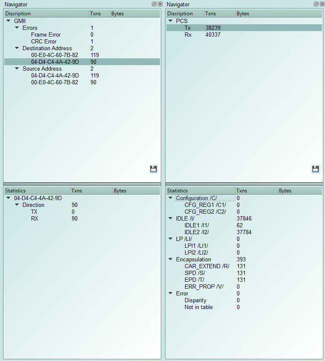Viewport: 325px width, 361px height.
Task: Select source address 00-E0-4C-60-7B-82 with 90 Txns
Action: (82, 83)
